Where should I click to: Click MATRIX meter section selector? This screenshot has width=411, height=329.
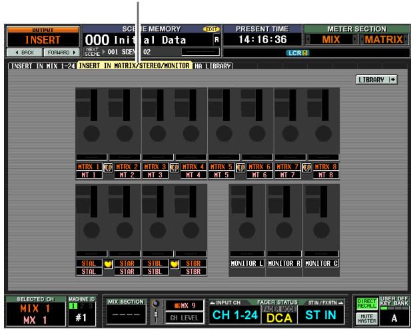coord(384,39)
